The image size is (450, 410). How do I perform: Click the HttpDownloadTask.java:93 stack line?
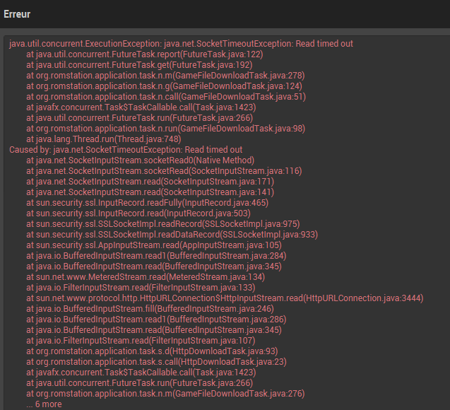pos(152,351)
